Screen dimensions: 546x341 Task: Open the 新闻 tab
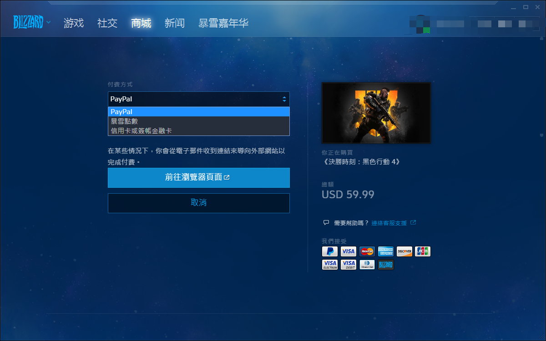coord(175,23)
